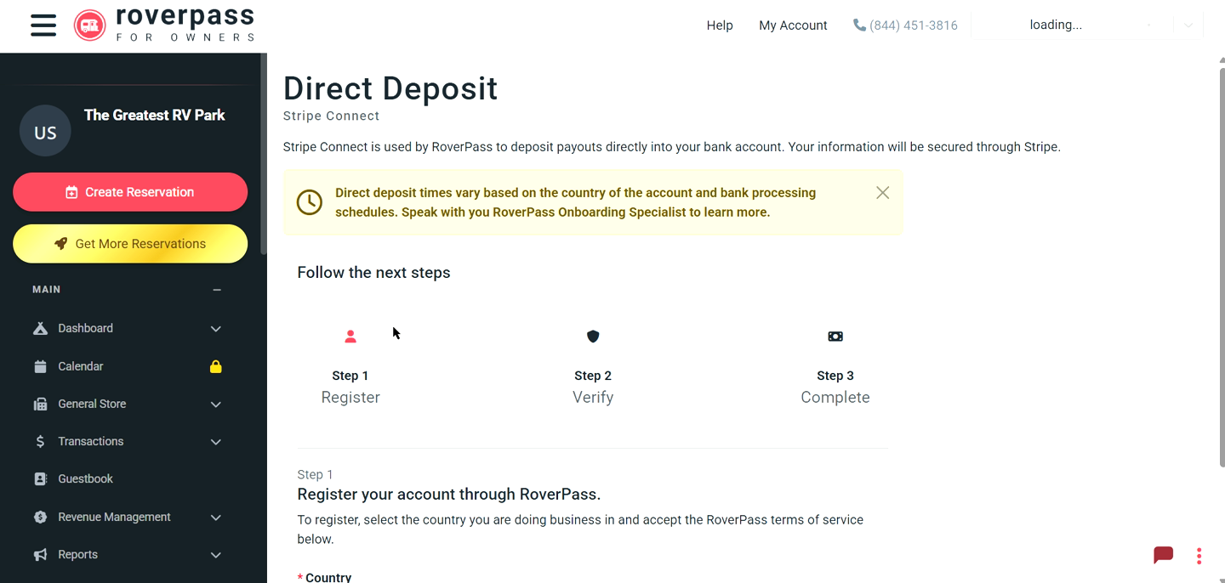Screen dimensions: 1225x583
Task: Expand the Revenue Management submenu chevron
Action: (x=216, y=518)
